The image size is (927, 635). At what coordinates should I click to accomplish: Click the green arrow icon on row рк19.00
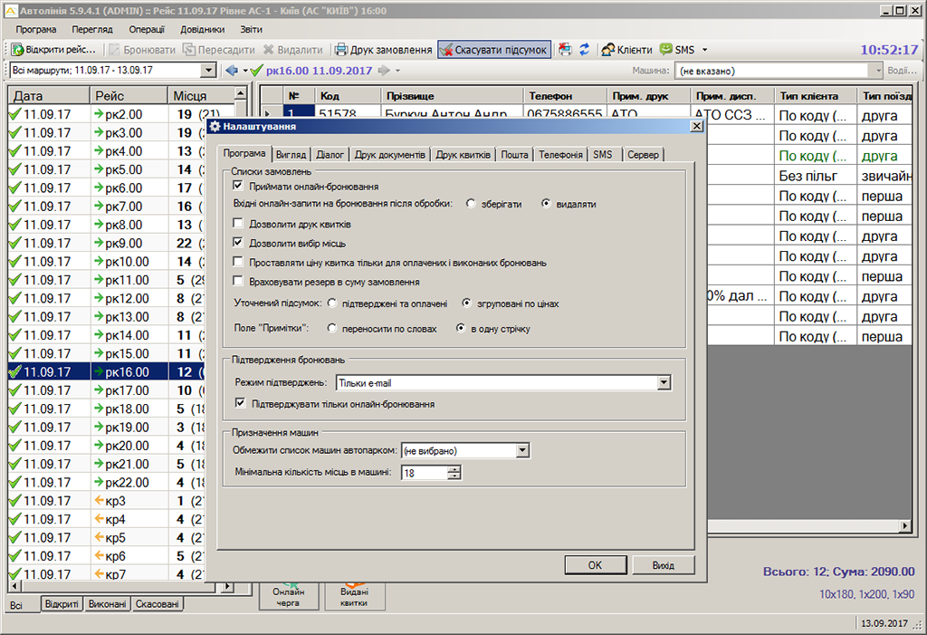pos(100,427)
